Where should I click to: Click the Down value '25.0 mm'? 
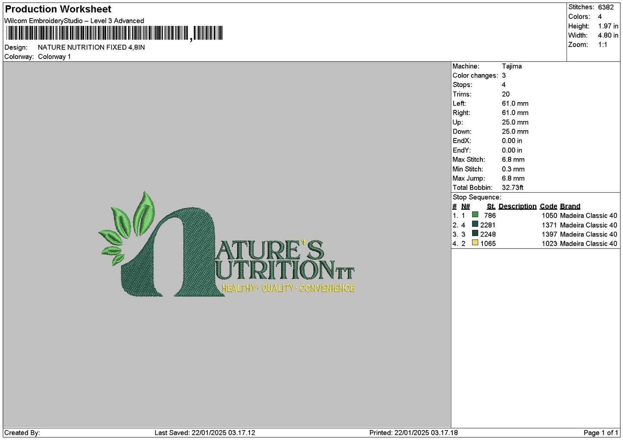click(x=515, y=131)
